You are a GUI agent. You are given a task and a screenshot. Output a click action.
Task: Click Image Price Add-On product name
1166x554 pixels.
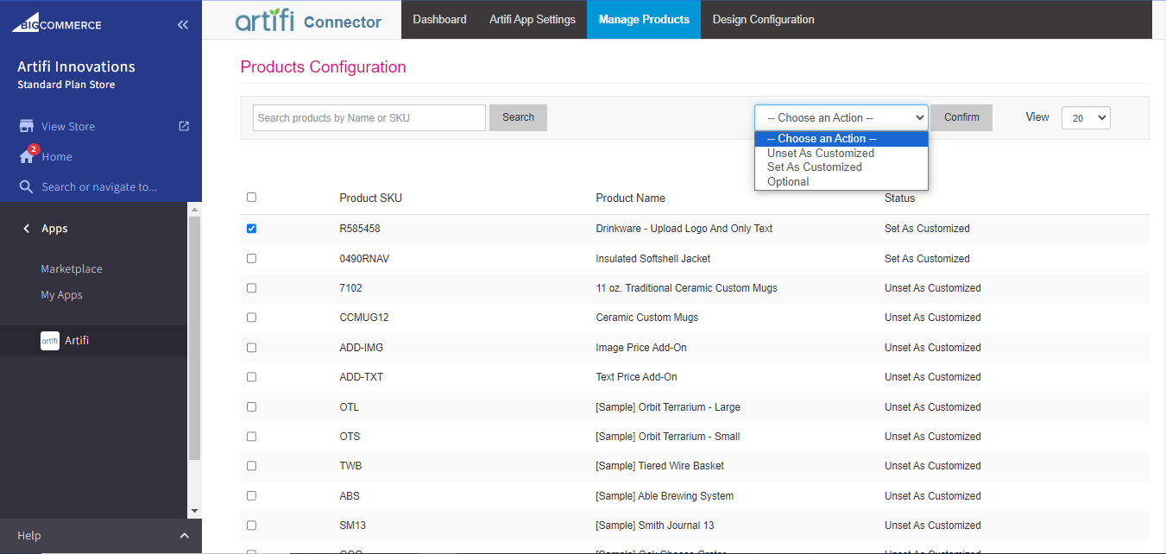point(641,347)
